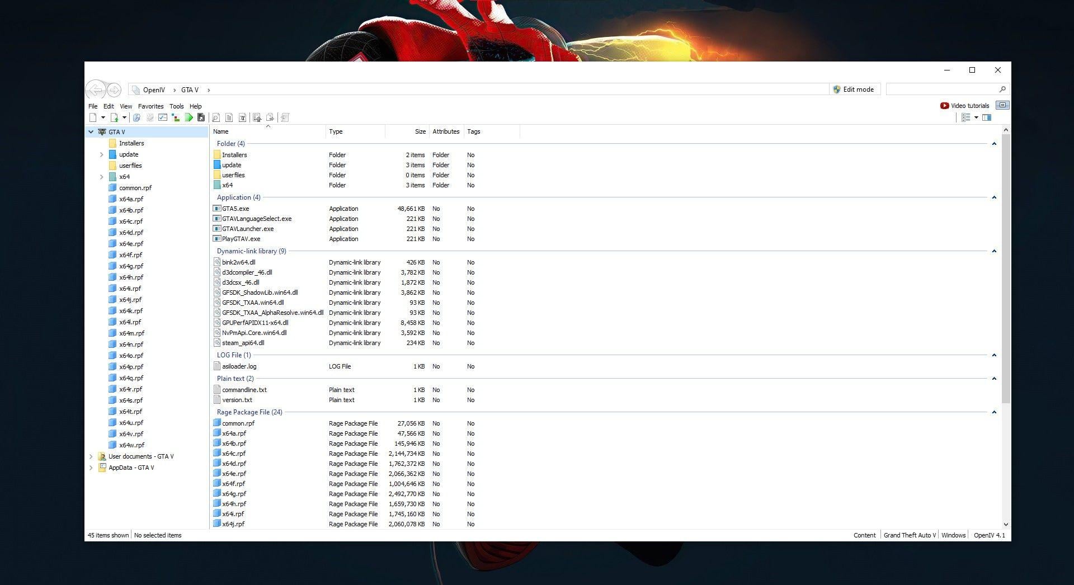Collapse the Dynamic-link library section arrow
This screenshot has height=585, width=1074.
click(x=995, y=251)
